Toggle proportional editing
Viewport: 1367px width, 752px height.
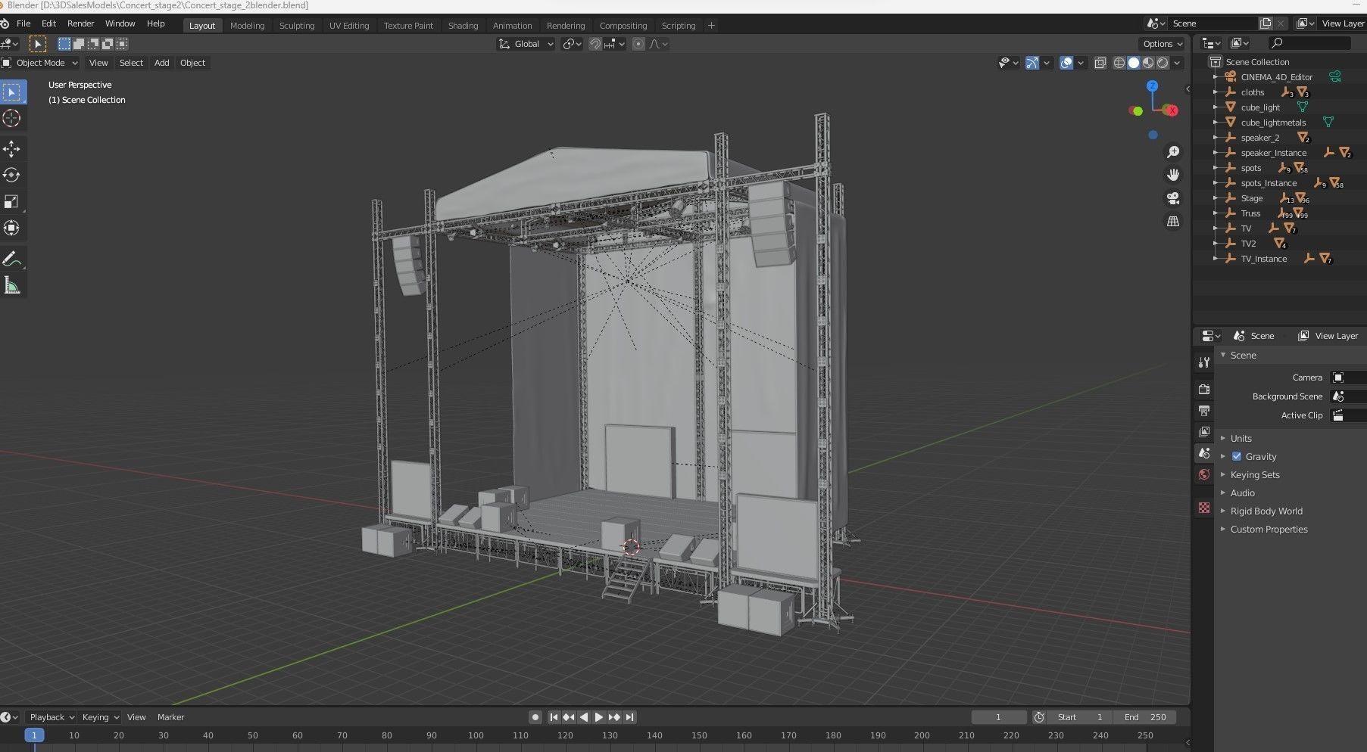tap(638, 44)
